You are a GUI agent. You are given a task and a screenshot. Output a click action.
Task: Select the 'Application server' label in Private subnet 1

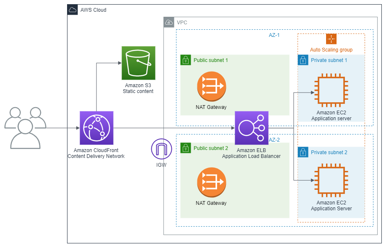[332, 119]
